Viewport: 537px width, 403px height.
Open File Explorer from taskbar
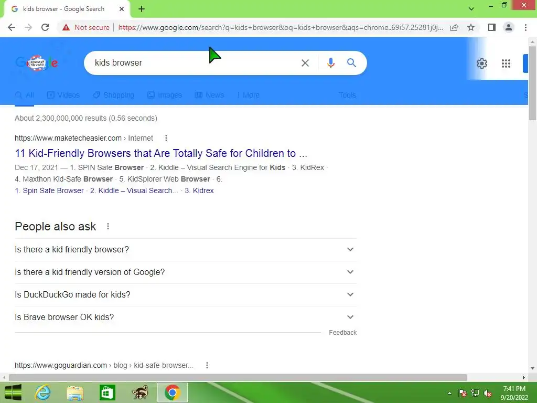75,393
